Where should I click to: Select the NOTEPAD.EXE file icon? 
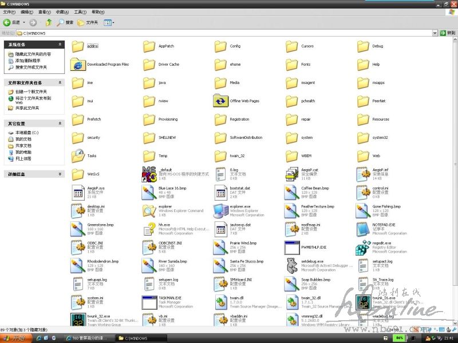pyautogui.click(x=363, y=229)
